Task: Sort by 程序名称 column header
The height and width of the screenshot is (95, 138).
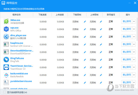Action: click(17, 15)
